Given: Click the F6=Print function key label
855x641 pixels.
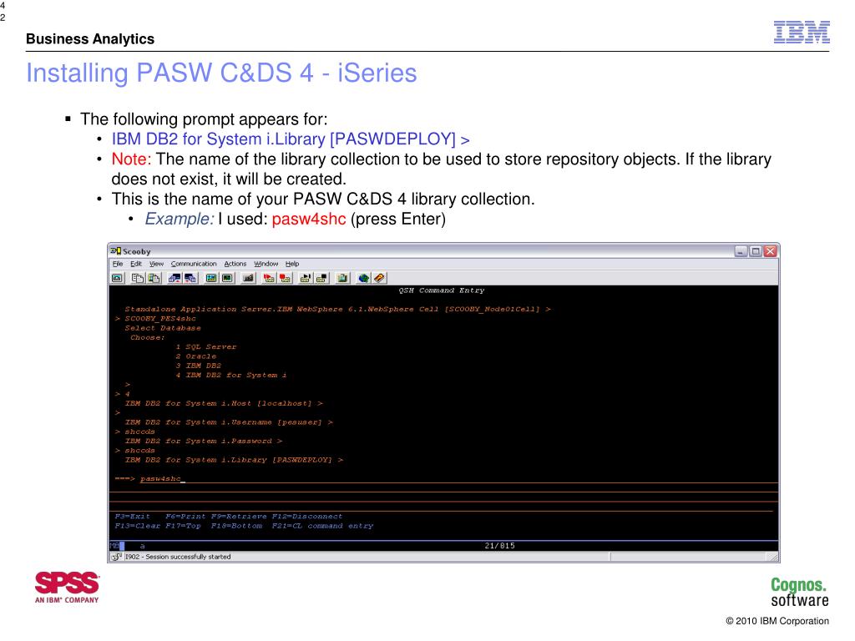Looking at the screenshot, I should [x=185, y=516].
